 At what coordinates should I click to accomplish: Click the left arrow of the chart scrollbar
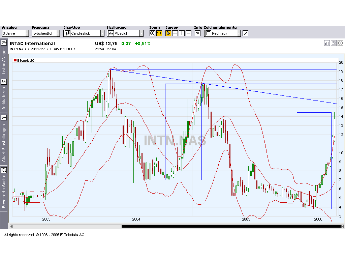tap(11, 226)
